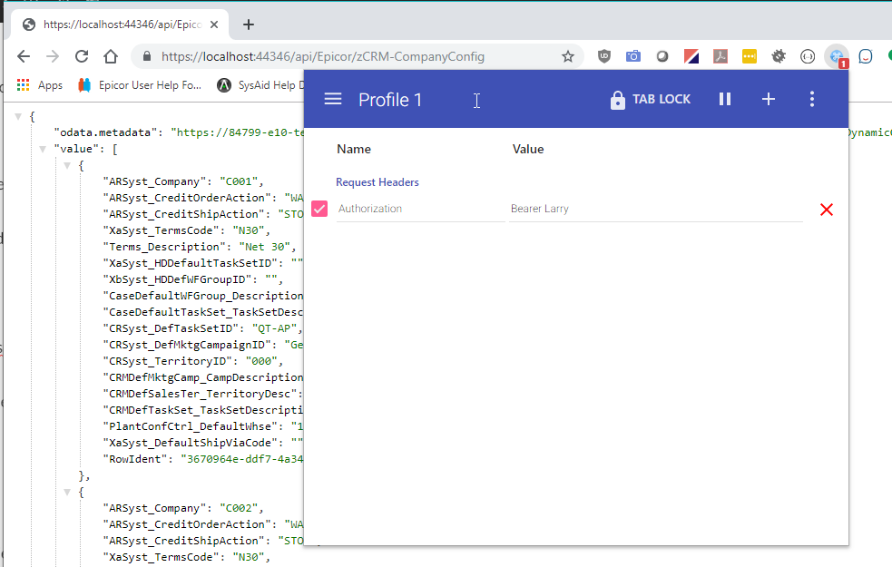Open the PDF Acrobat extension icon
Screen dimensions: 892x567
pyautogui.click(x=720, y=56)
